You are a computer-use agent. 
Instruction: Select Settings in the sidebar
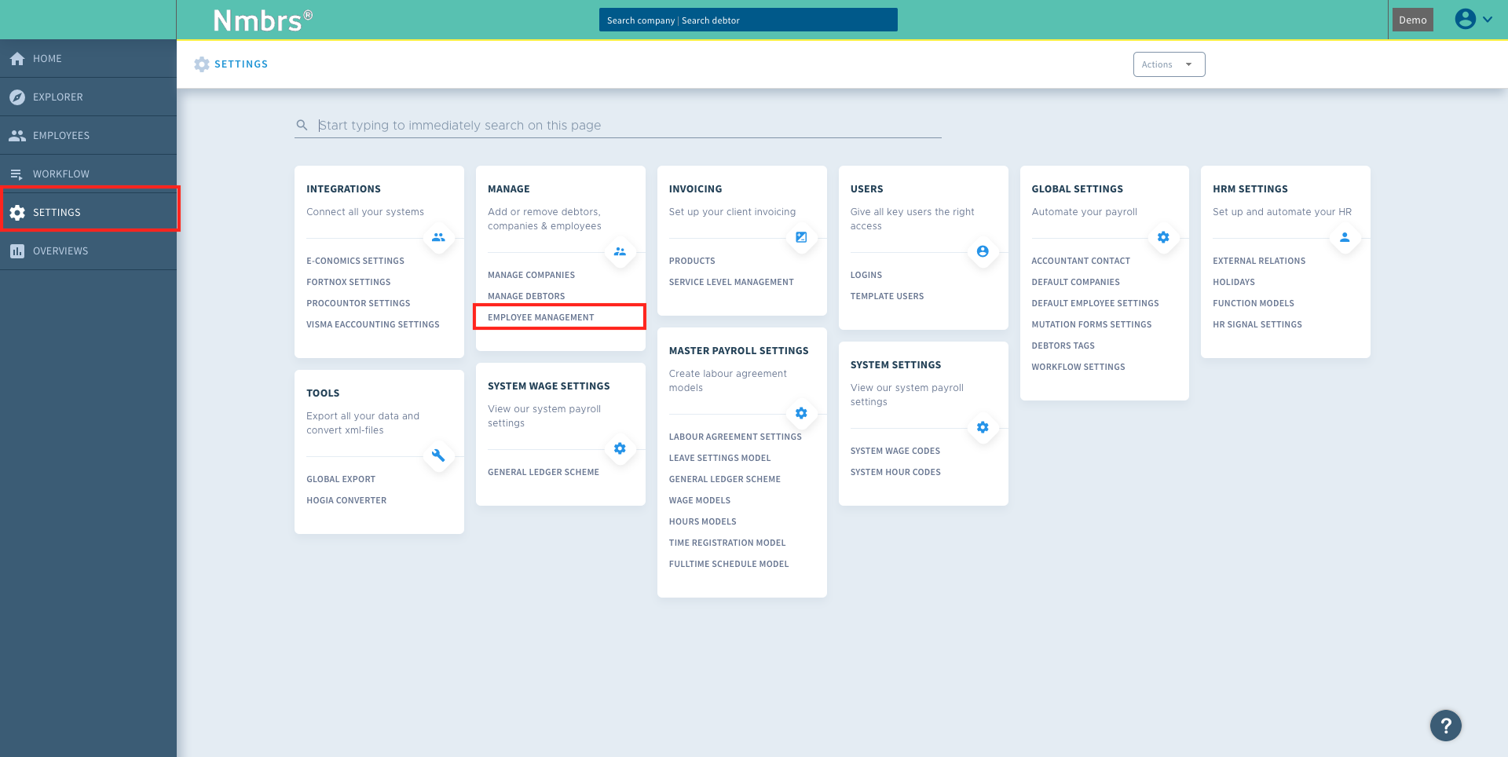pyautogui.click(x=88, y=213)
